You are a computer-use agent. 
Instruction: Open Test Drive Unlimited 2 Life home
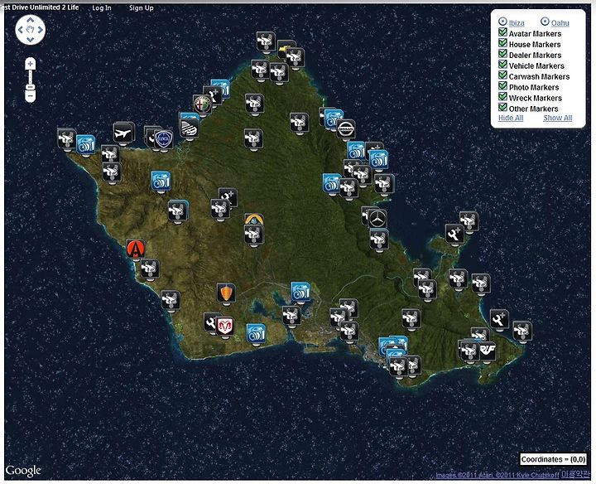coord(41,7)
